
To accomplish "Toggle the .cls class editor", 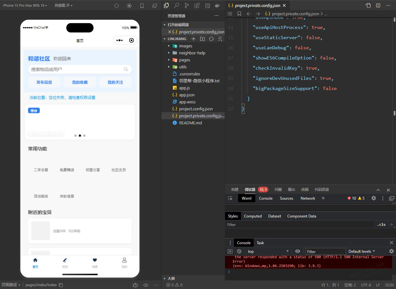I will pyautogui.click(x=381, y=224).
